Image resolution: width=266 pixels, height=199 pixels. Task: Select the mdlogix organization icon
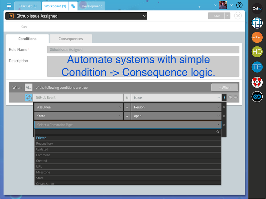[x=257, y=37]
